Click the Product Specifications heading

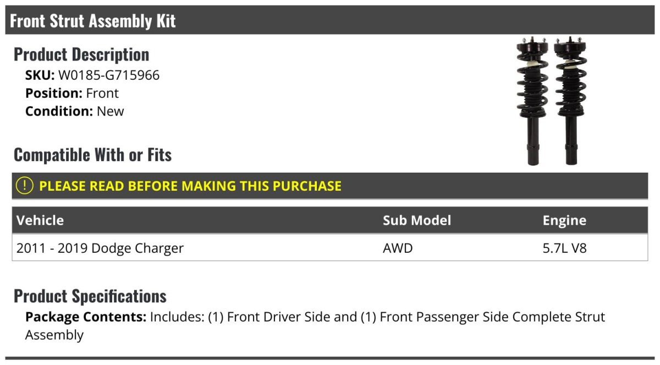pos(90,296)
